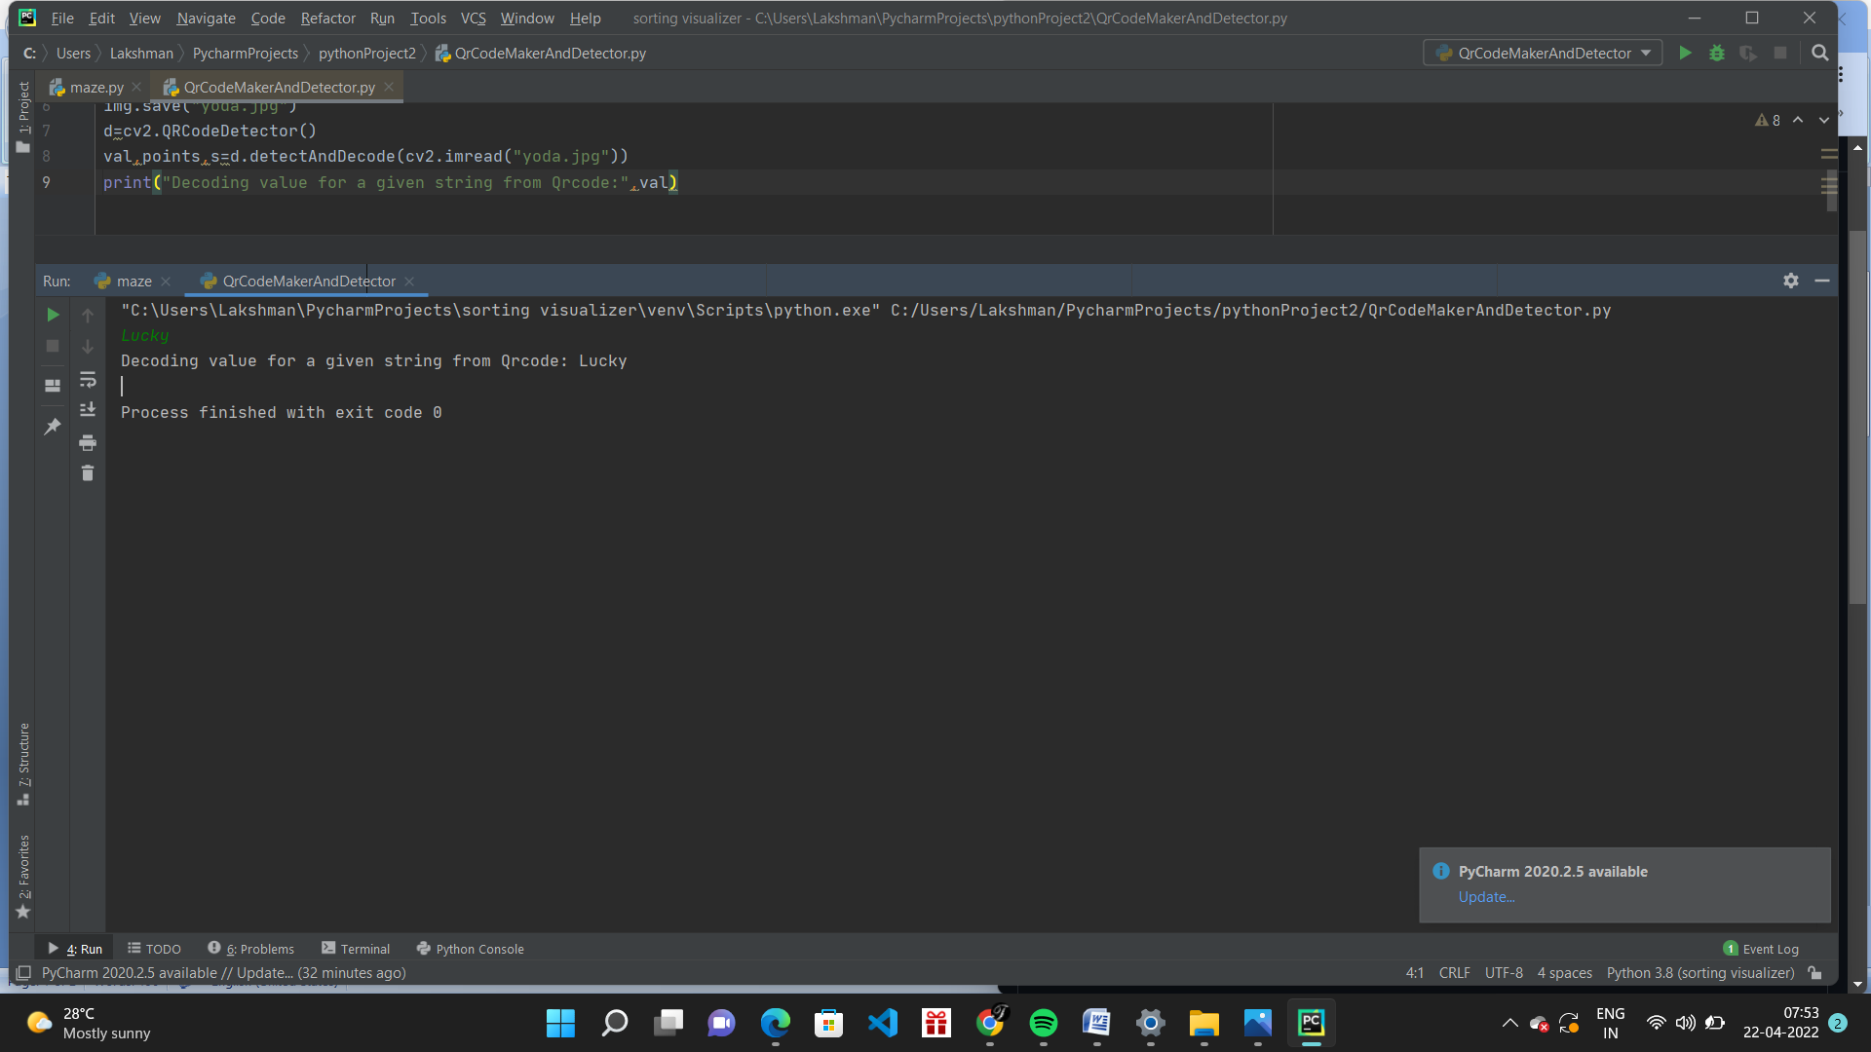Screen dimensions: 1871x1052
Task: Jump to next highlighted warning arrow
Action: pyautogui.click(x=1824, y=120)
